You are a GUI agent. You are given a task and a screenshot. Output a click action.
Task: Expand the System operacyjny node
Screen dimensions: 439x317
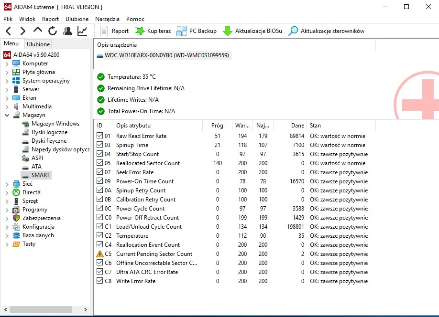coord(7,81)
